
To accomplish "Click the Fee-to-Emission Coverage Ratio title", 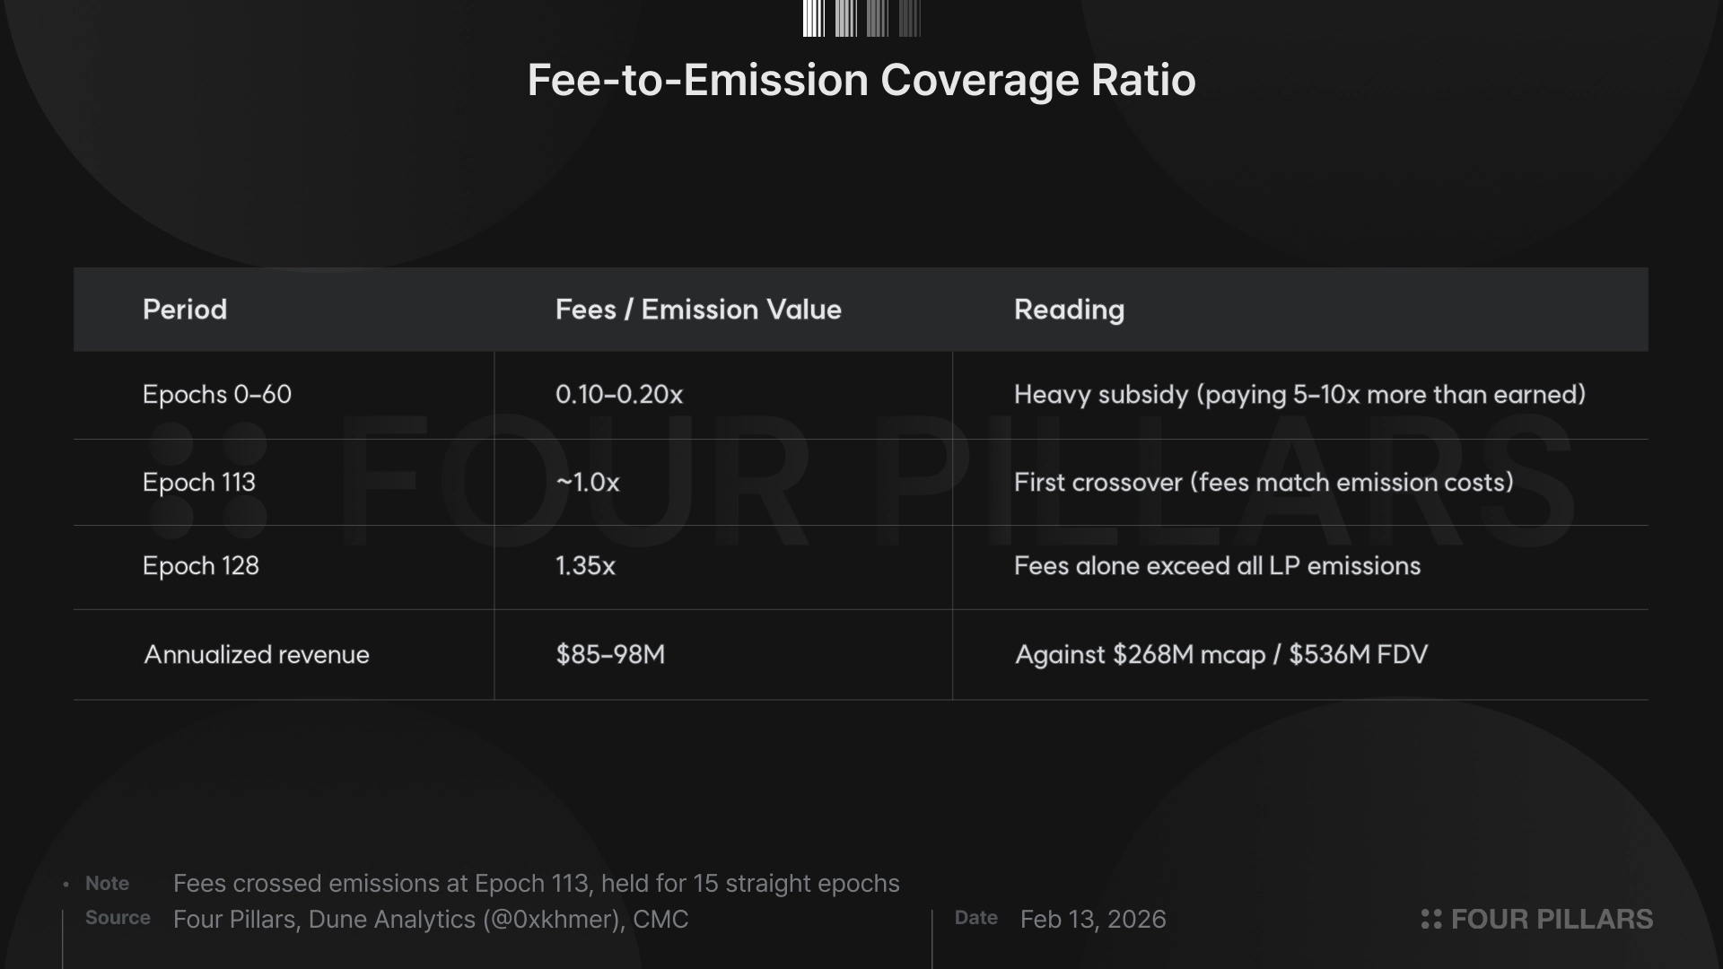I will (861, 80).
